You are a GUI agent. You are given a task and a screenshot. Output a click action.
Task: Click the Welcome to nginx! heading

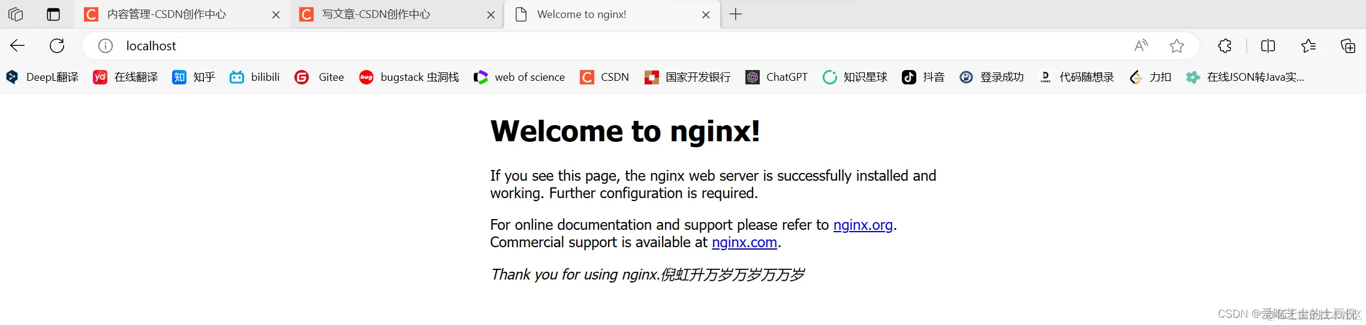[625, 131]
